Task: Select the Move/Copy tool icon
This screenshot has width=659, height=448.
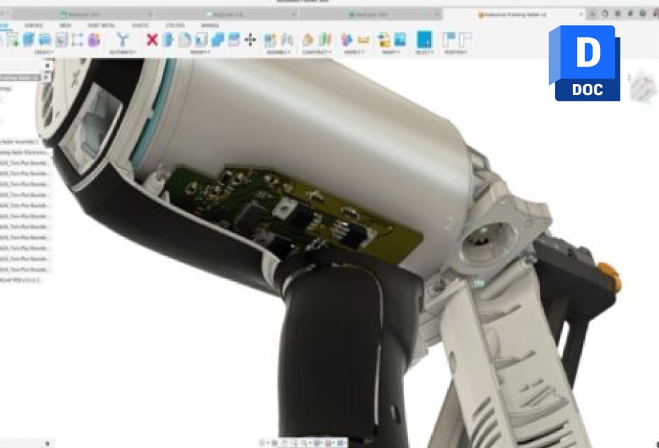Action: pyautogui.click(x=249, y=41)
